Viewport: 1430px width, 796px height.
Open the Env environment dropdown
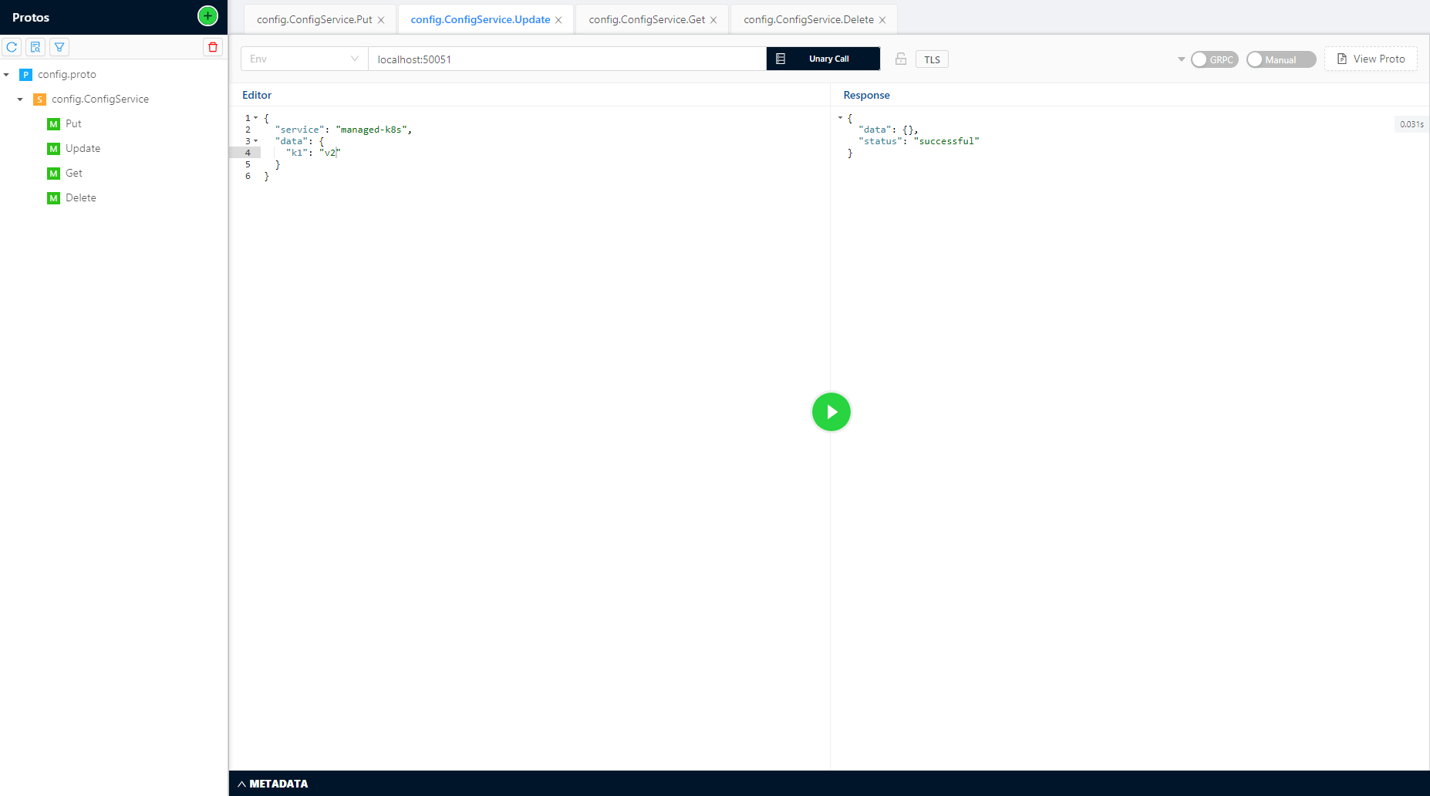pos(303,58)
